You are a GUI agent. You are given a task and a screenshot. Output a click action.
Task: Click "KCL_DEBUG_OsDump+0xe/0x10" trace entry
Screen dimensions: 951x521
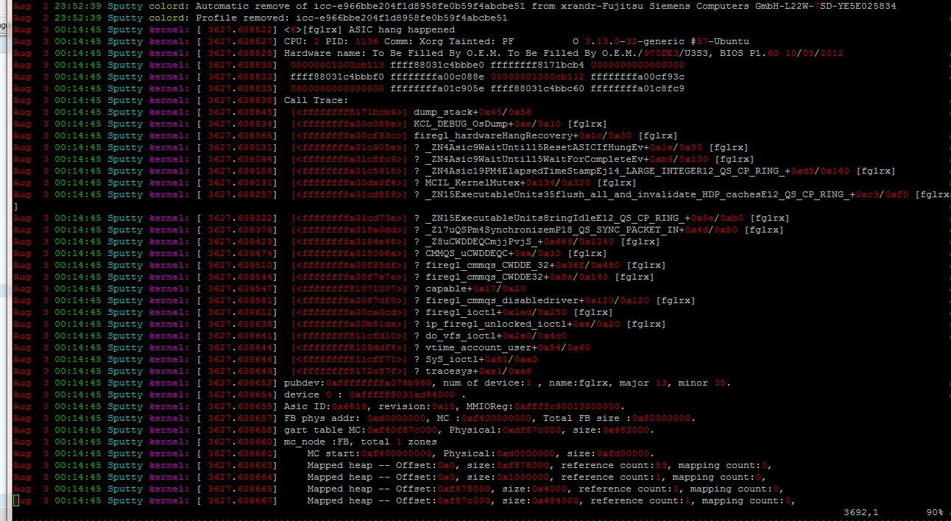click(487, 124)
